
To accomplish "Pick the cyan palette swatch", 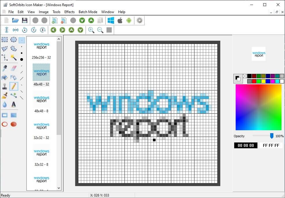I will click(277, 81).
